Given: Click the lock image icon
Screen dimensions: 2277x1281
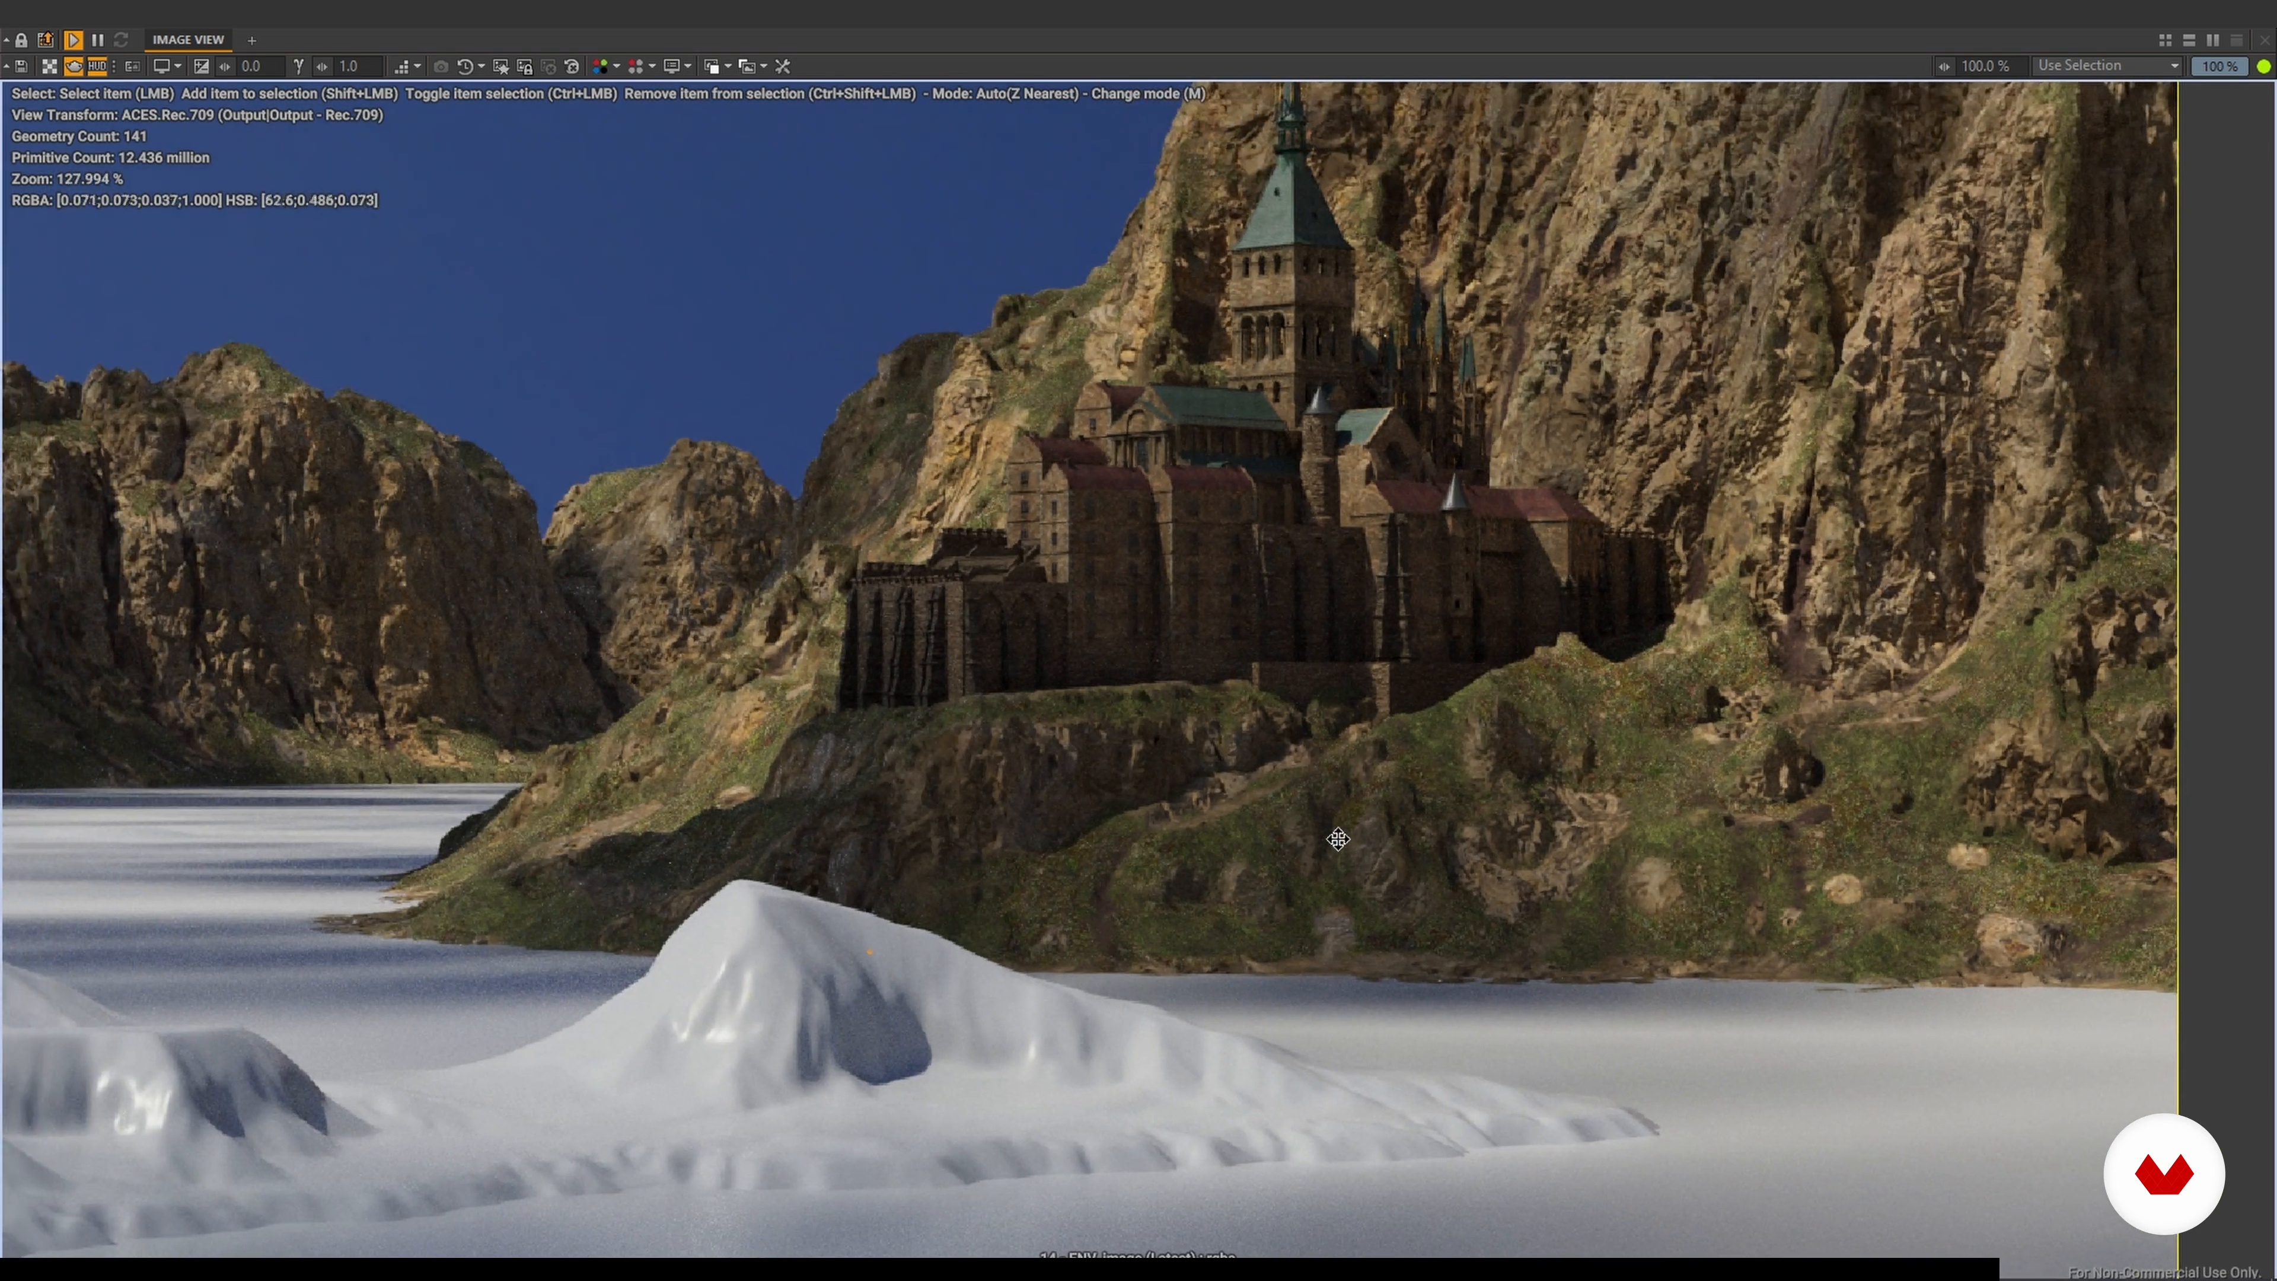Looking at the screenshot, I should 524,66.
